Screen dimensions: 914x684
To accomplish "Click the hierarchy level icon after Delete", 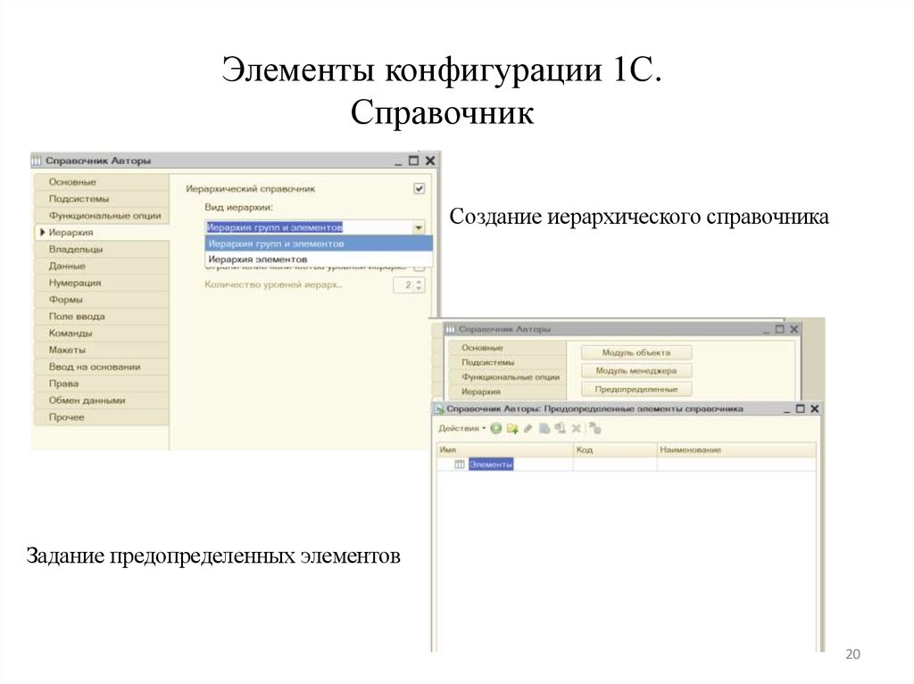I will (x=594, y=429).
